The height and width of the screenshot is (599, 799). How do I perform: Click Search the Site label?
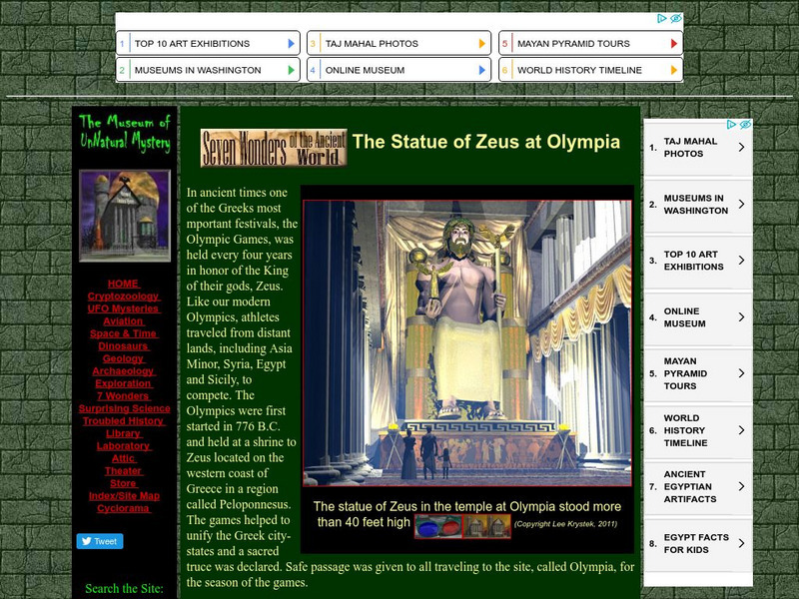click(124, 588)
